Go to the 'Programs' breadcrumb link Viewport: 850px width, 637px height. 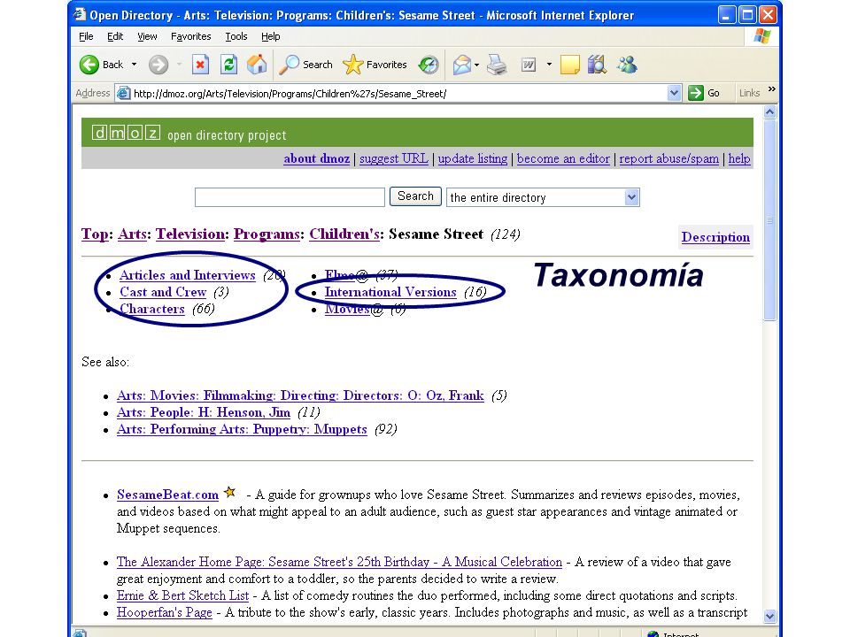click(267, 234)
